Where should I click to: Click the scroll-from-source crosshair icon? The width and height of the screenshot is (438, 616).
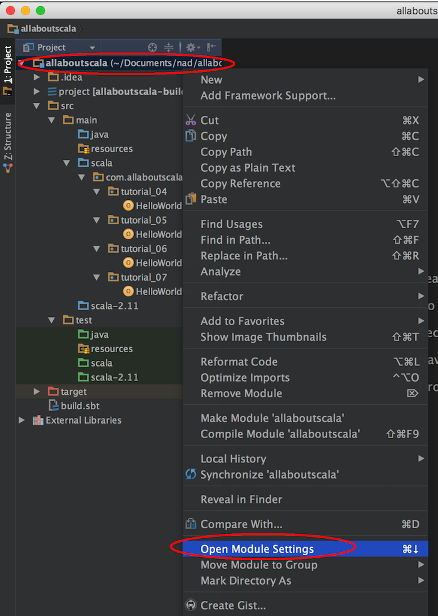click(152, 48)
